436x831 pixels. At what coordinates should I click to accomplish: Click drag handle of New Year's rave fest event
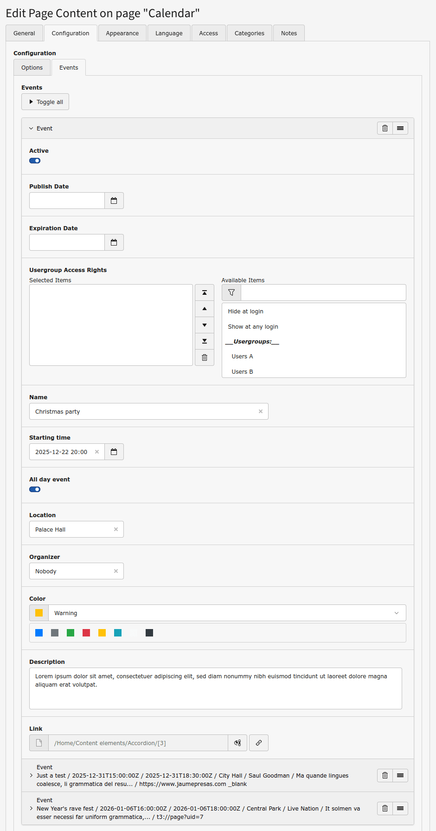tap(400, 808)
